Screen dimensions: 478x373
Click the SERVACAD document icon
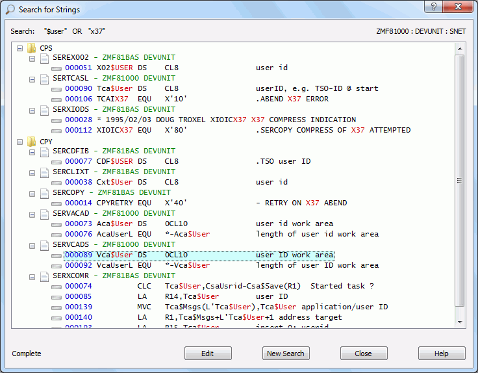[45, 214]
